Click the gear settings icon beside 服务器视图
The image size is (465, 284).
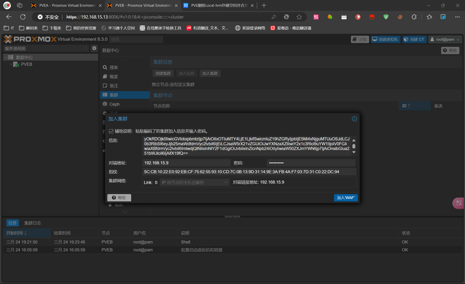click(94, 48)
